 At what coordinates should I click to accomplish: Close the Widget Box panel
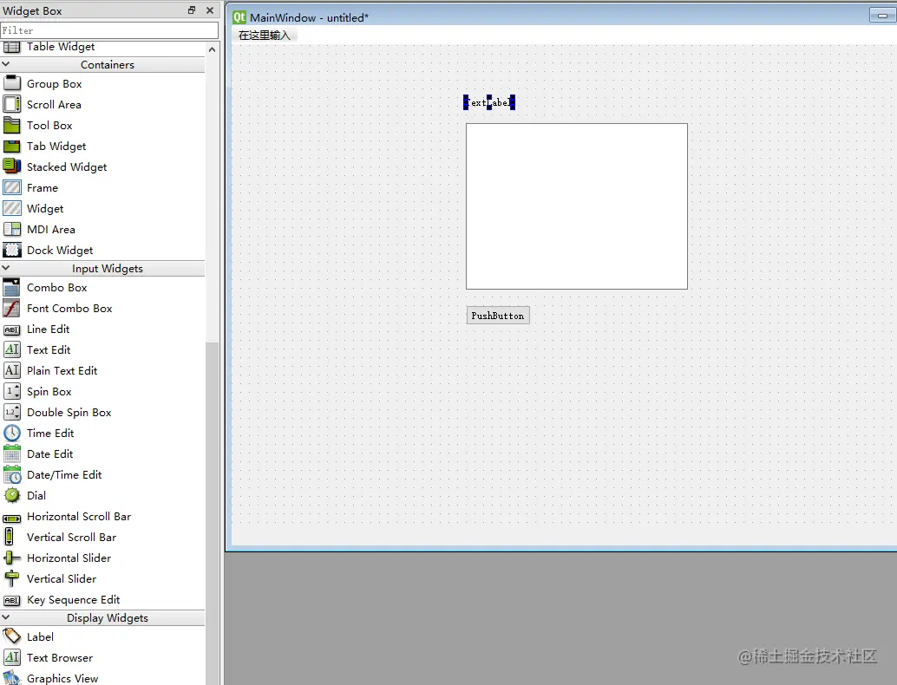[x=210, y=10]
